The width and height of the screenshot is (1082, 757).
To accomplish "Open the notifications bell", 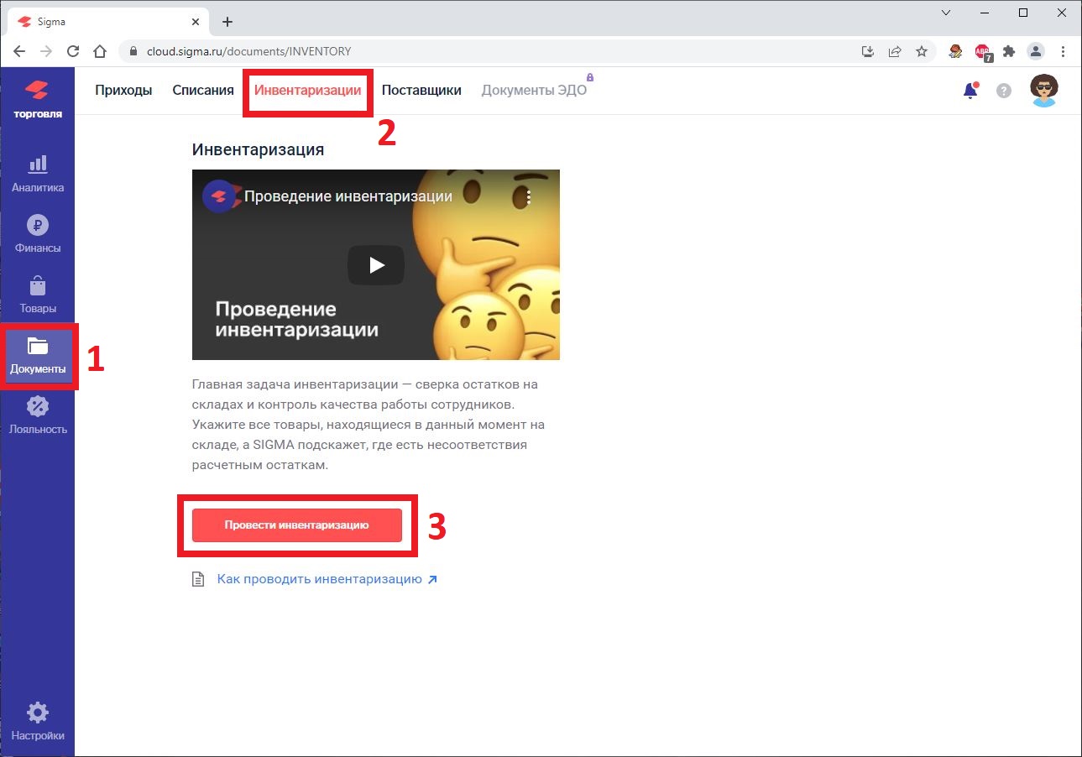I will 970,90.
